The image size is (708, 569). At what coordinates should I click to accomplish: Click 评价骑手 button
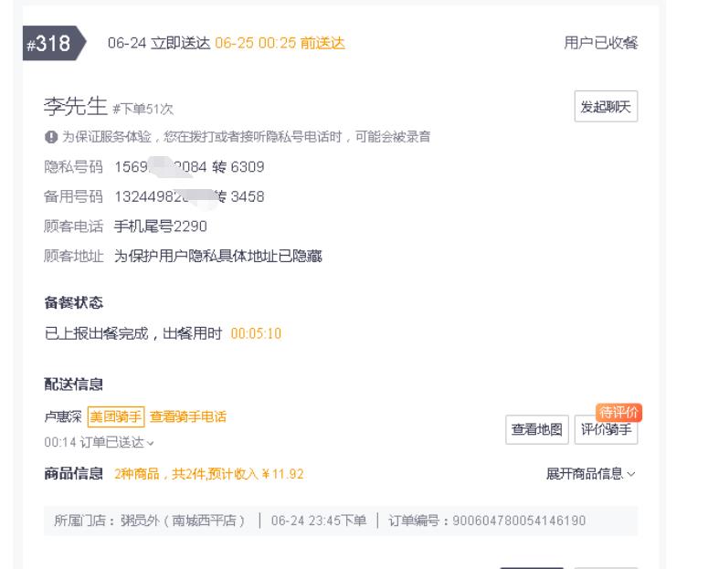606,429
